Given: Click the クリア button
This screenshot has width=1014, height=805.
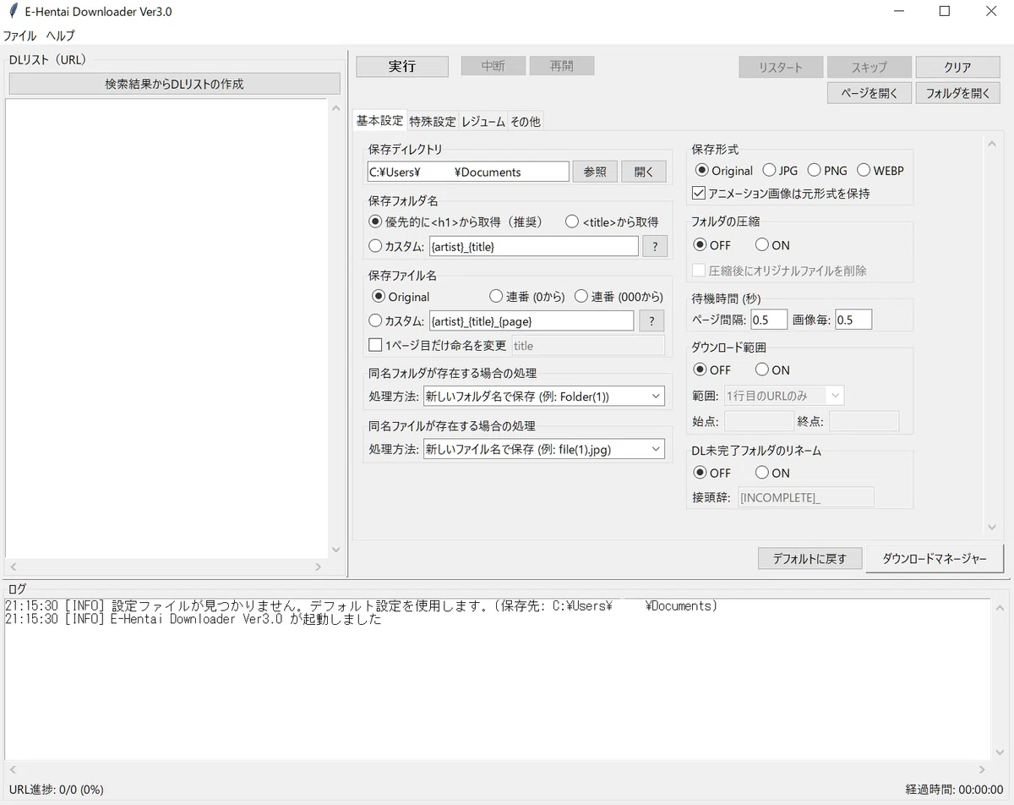Looking at the screenshot, I should pyautogui.click(x=957, y=67).
